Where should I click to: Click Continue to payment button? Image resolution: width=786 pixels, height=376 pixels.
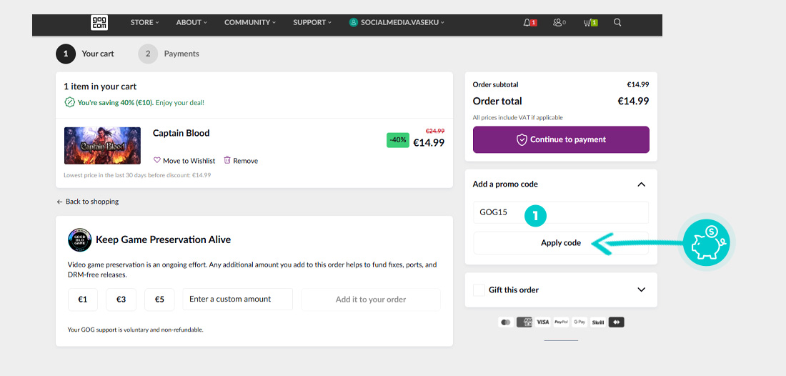[561, 140]
